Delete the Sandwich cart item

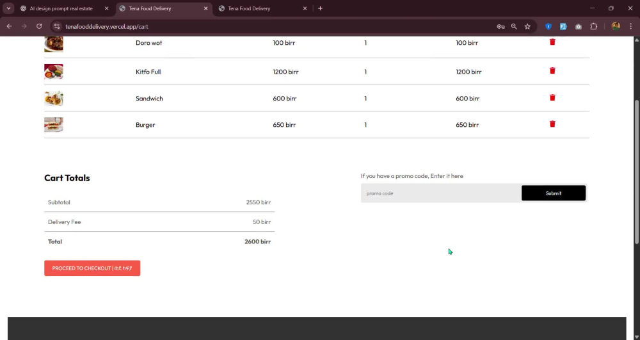pos(552,97)
